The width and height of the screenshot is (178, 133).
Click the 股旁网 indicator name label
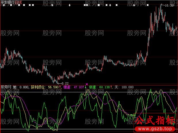point(6,87)
